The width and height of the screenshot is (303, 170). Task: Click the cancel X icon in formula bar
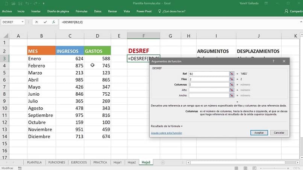(36, 22)
